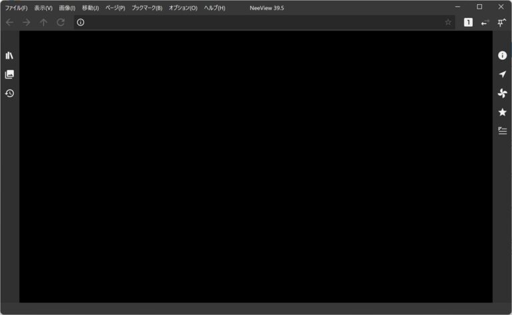Toggle the single page mode button
Screen dimensions: 512x315
pos(468,23)
